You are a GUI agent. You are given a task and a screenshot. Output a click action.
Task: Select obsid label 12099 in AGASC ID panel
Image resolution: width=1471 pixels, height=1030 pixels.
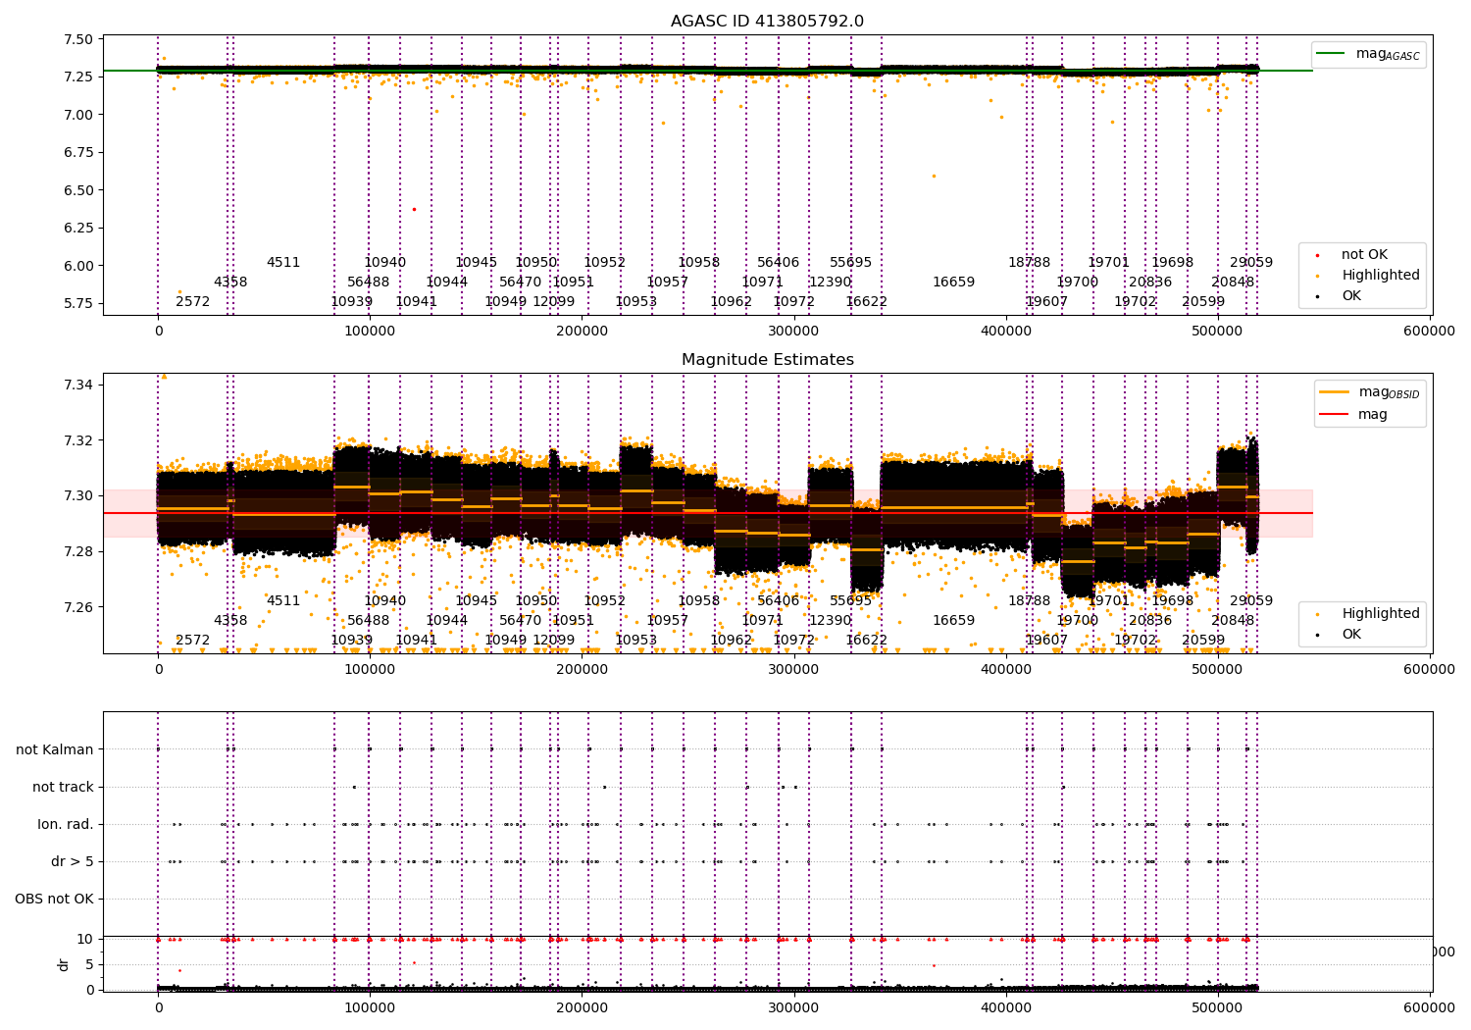coord(553,301)
